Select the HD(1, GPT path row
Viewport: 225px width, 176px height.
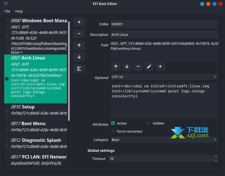click(164, 44)
